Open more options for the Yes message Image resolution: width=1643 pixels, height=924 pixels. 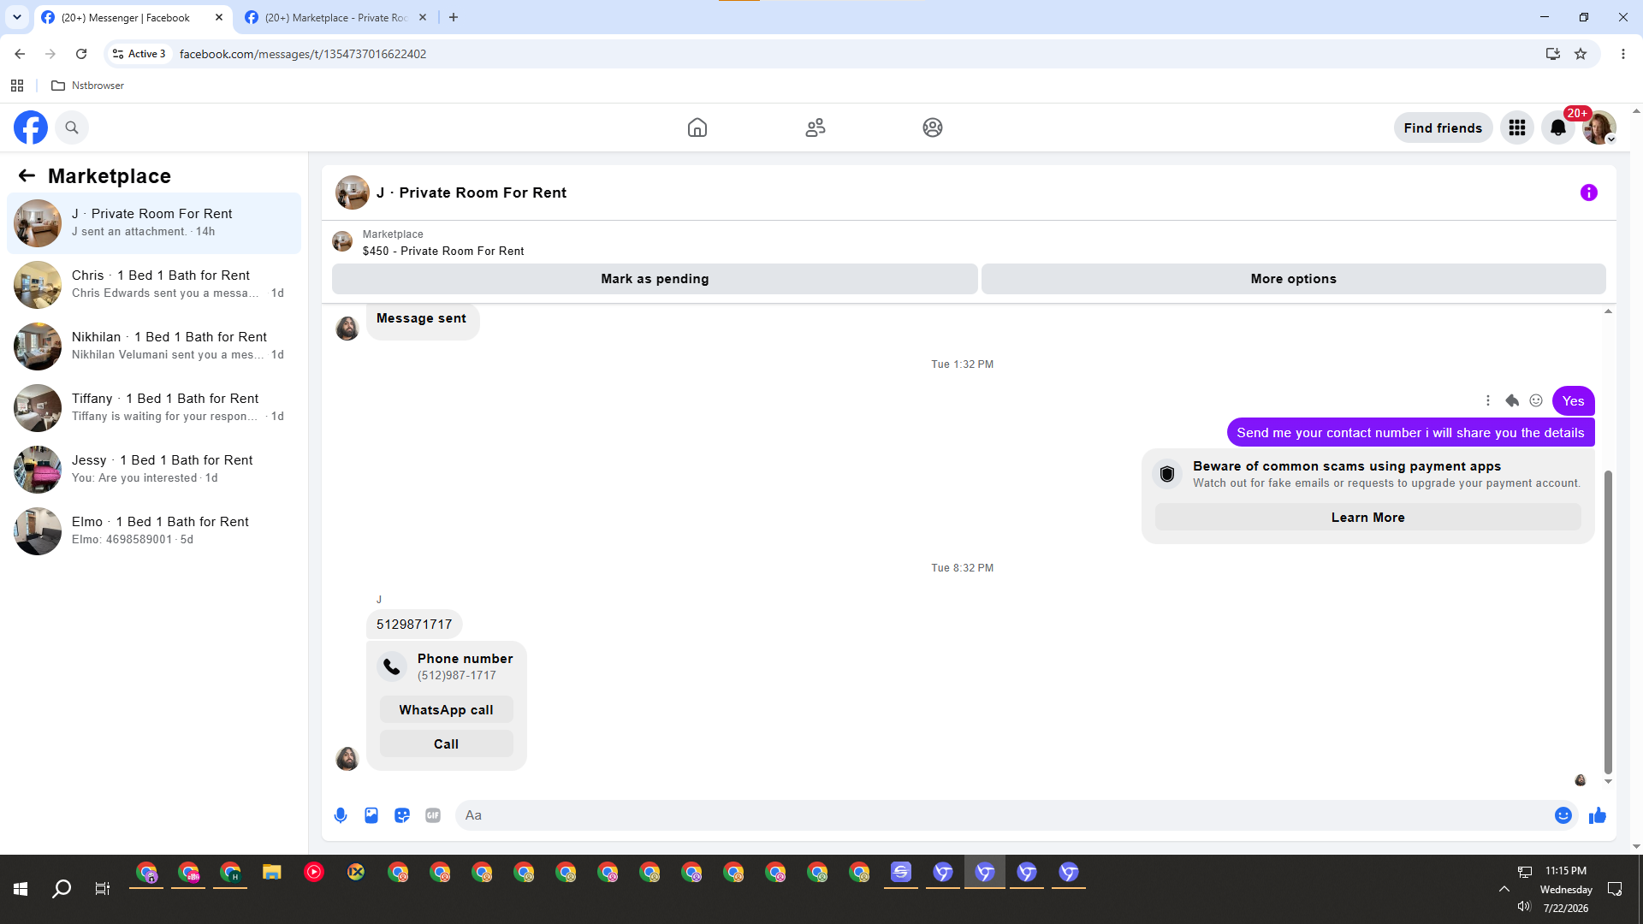tap(1488, 400)
